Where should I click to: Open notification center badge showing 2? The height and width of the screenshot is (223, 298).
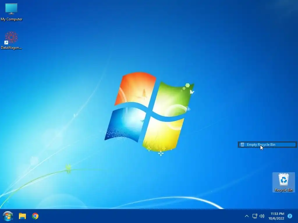290,216
